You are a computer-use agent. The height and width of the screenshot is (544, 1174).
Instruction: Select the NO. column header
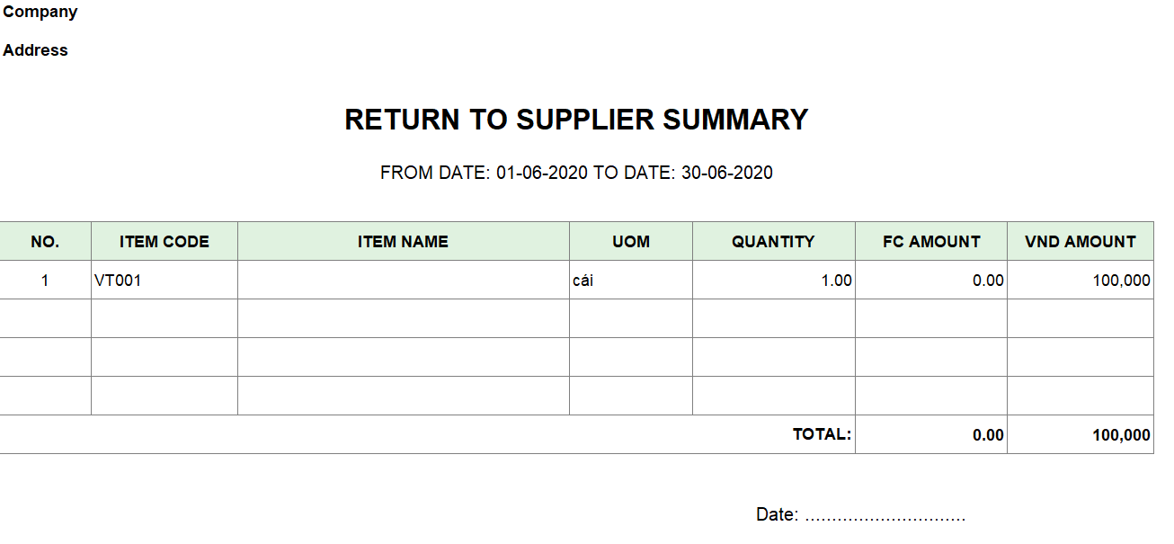[x=45, y=242]
